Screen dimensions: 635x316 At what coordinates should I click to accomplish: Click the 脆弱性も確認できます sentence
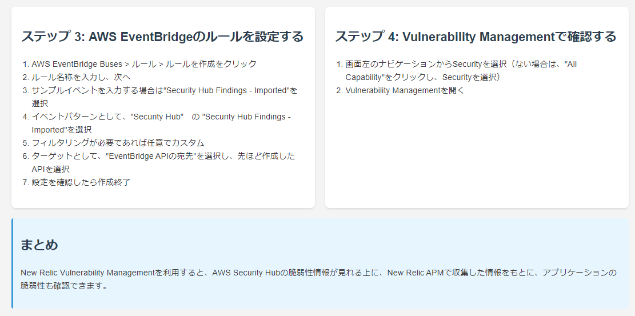(65, 286)
